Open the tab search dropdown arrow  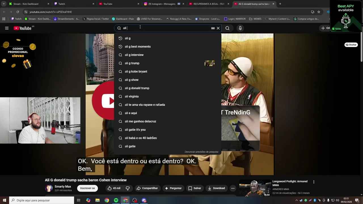tap(4, 4)
